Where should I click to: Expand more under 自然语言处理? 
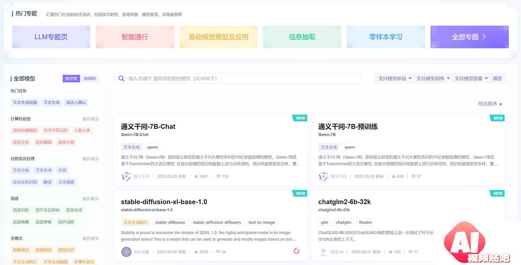pyautogui.click(x=90, y=159)
